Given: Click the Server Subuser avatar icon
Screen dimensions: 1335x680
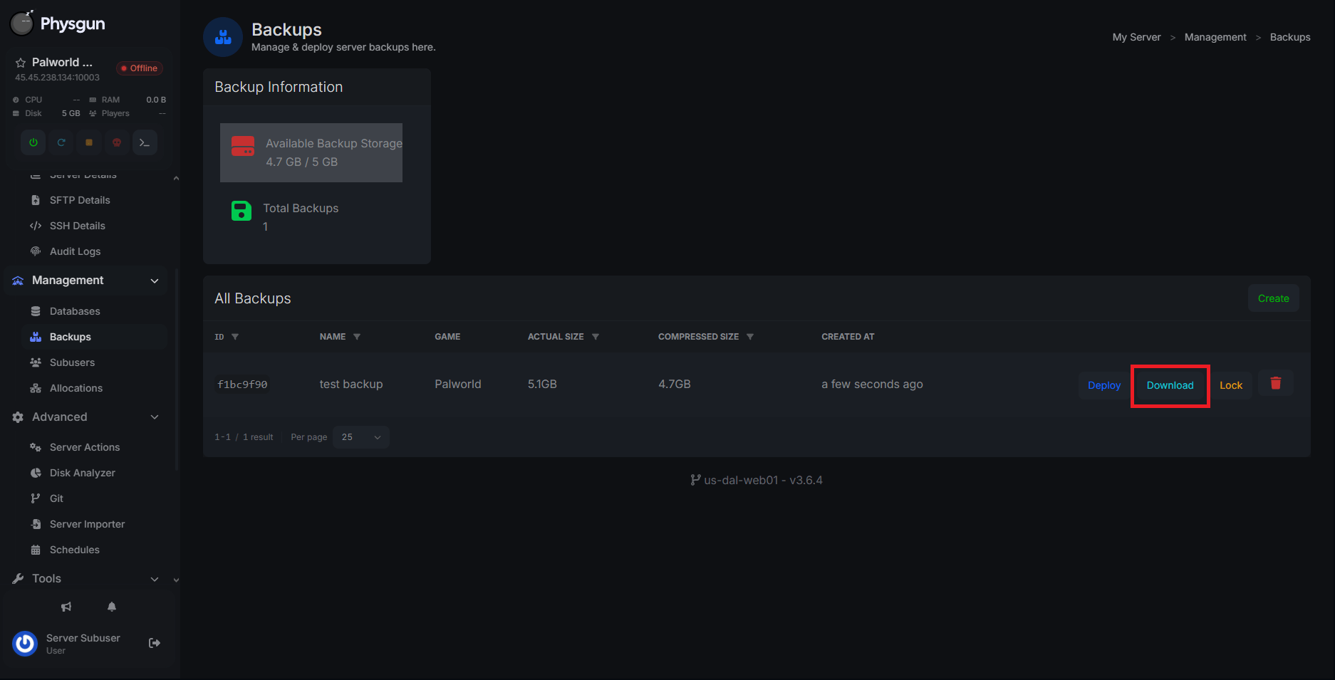Looking at the screenshot, I should tap(25, 643).
